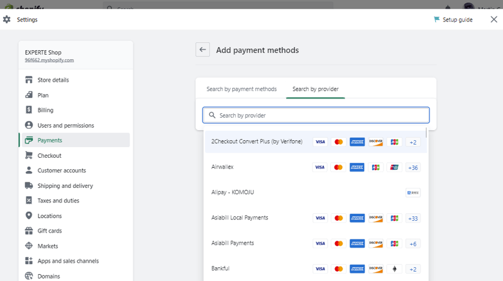Click the JCB icon in 2Checkout row
This screenshot has height=281, width=503.
[394, 142]
